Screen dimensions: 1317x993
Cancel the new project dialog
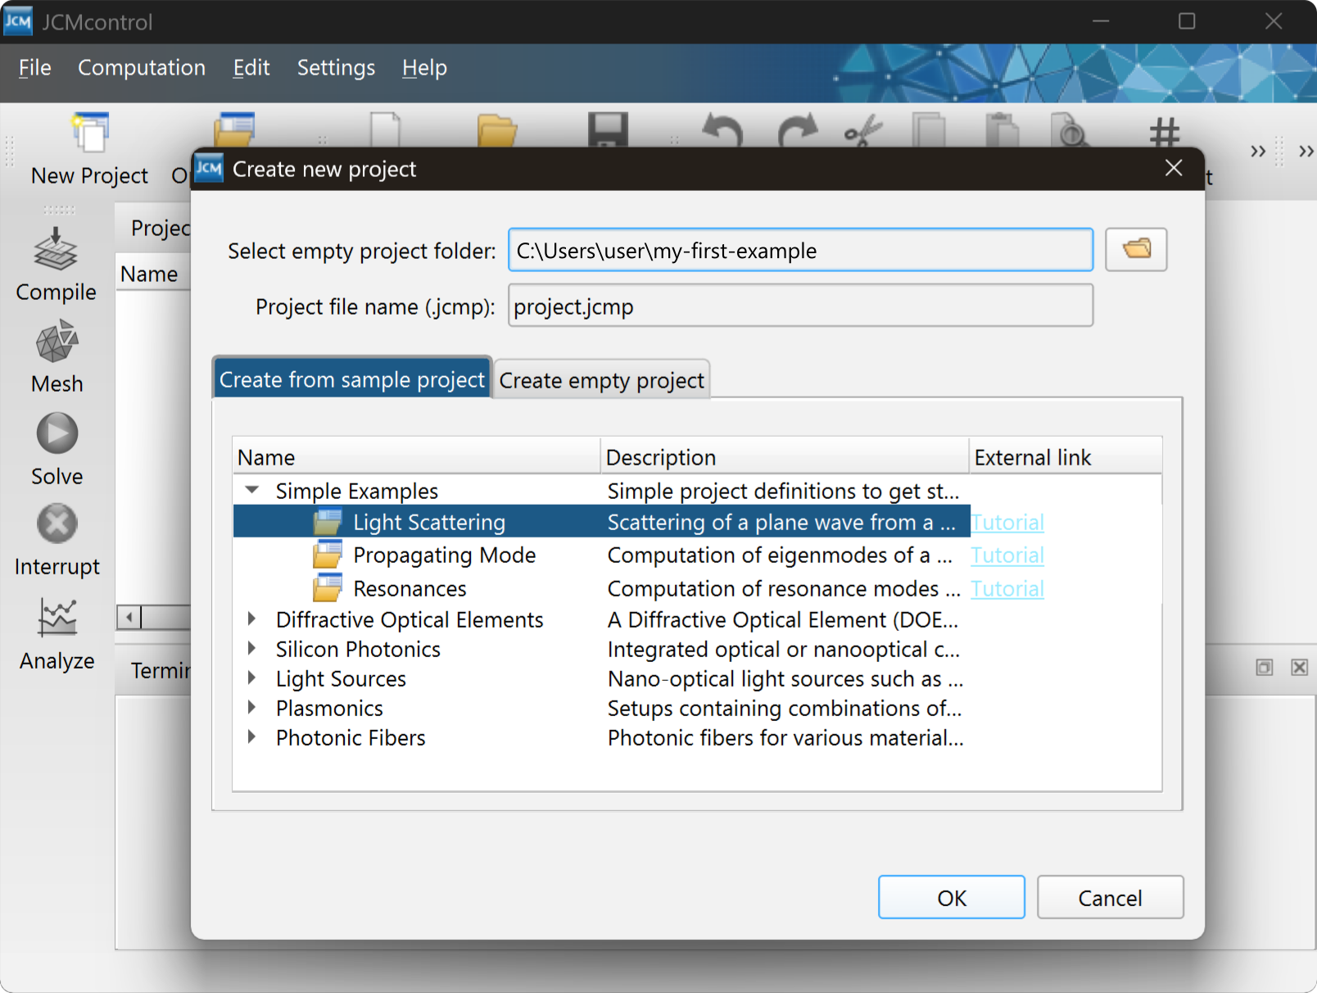tap(1110, 897)
